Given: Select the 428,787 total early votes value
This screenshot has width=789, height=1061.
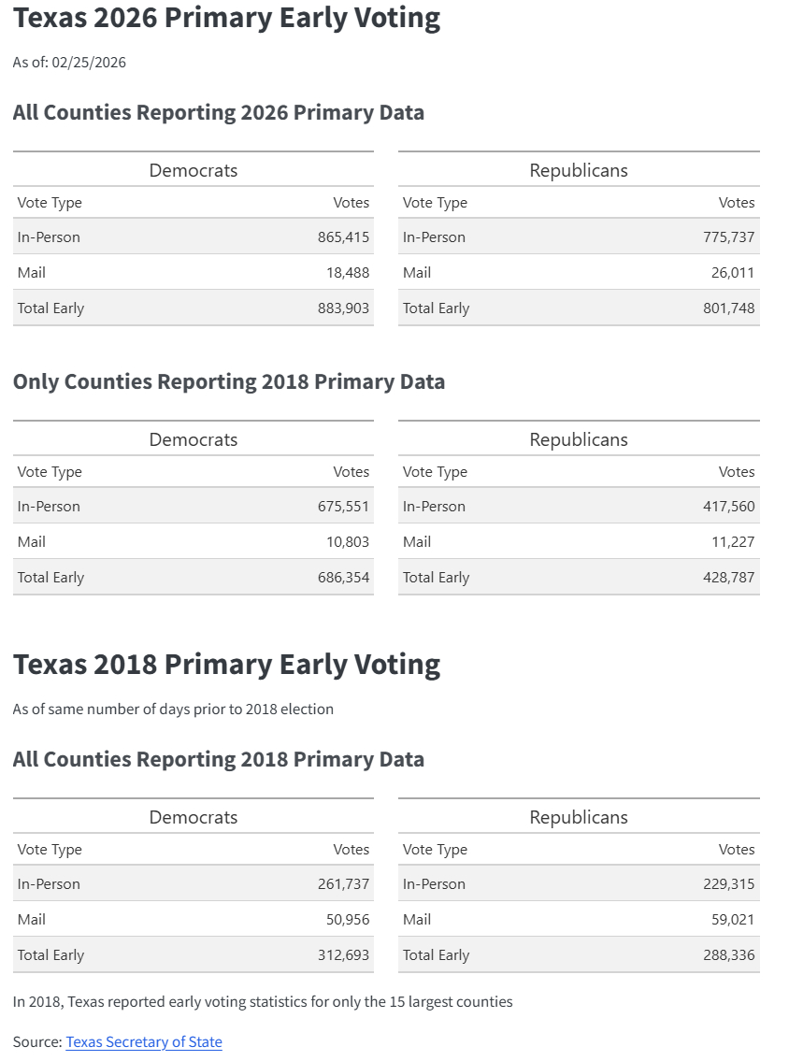Looking at the screenshot, I should [728, 578].
